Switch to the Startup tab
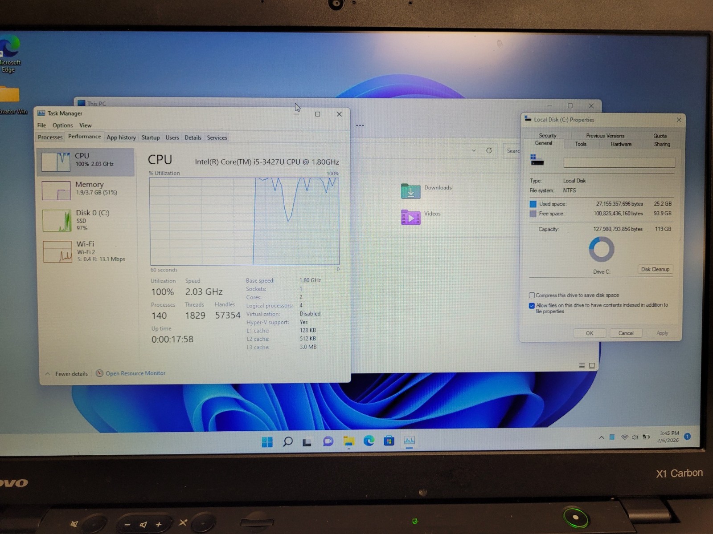 click(151, 138)
